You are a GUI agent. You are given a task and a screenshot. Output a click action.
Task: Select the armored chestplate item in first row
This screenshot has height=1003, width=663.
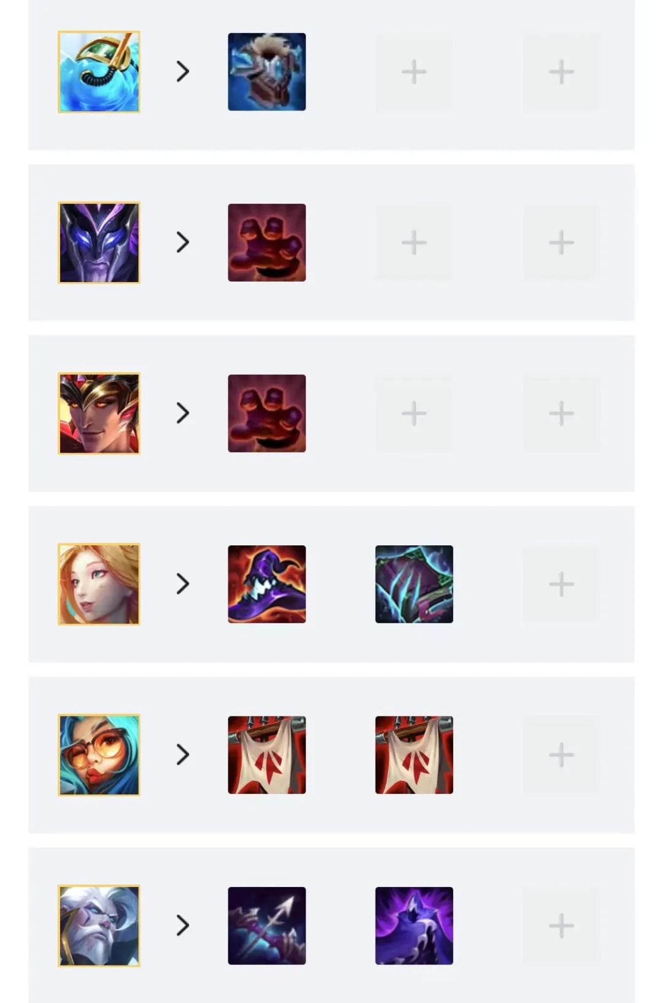click(x=267, y=72)
